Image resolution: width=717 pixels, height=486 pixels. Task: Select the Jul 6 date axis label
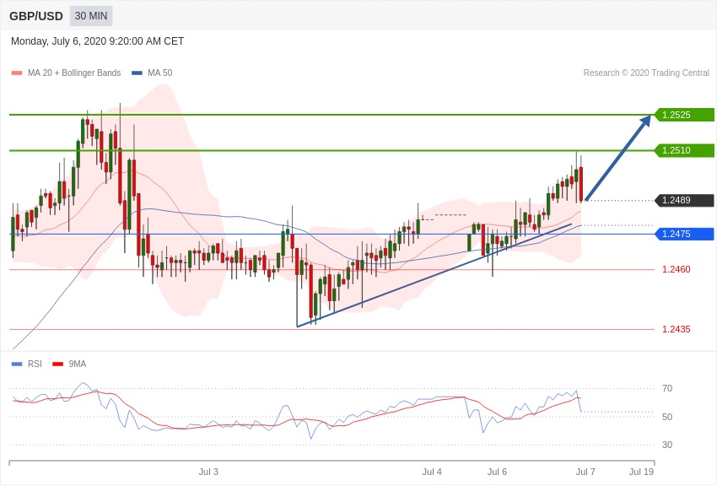click(497, 472)
